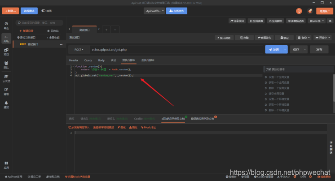Click the 发布 publish button
335x181 pixels.
tap(319, 49)
